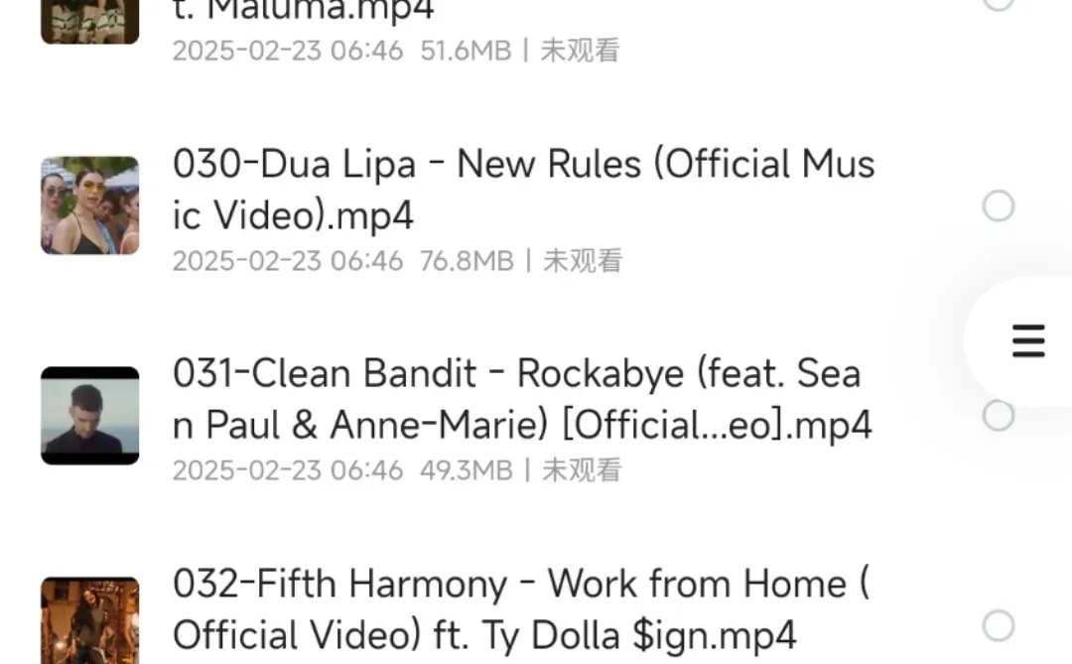Select the Clean Bandit Rockabye video radio button

[999, 416]
